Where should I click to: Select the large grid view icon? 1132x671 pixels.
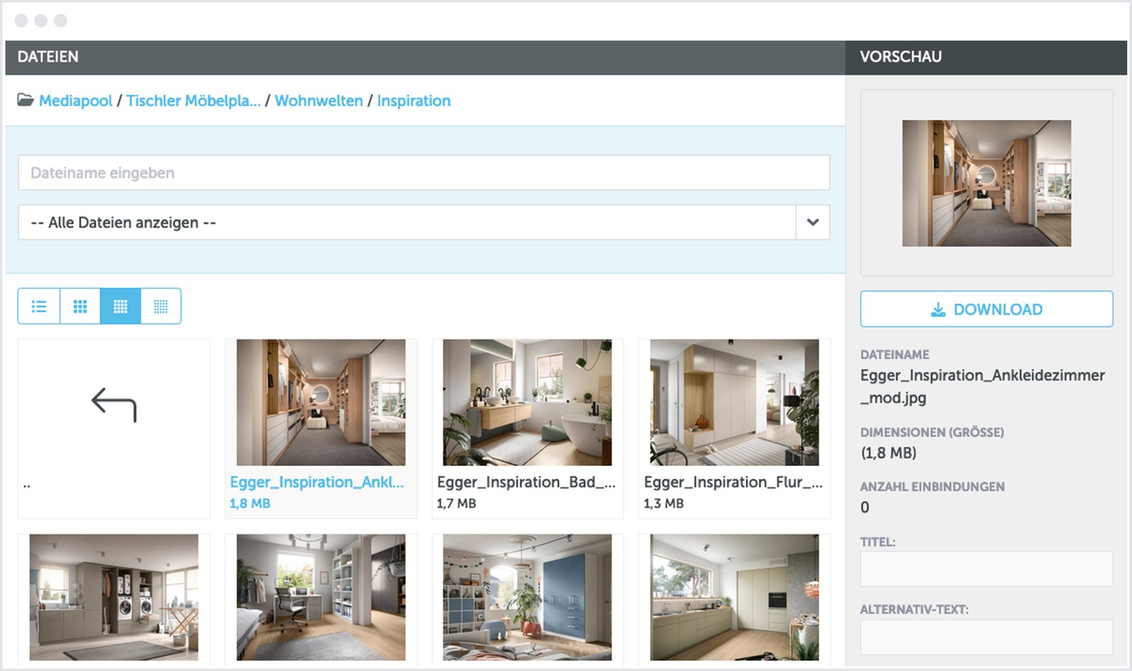[80, 306]
